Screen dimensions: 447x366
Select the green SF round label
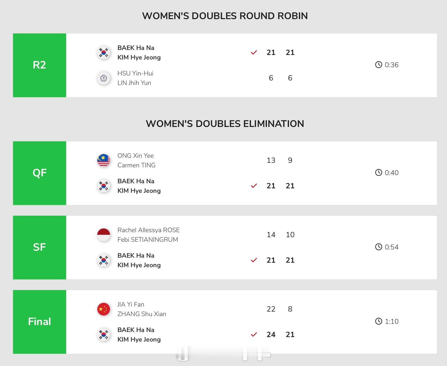click(40, 247)
